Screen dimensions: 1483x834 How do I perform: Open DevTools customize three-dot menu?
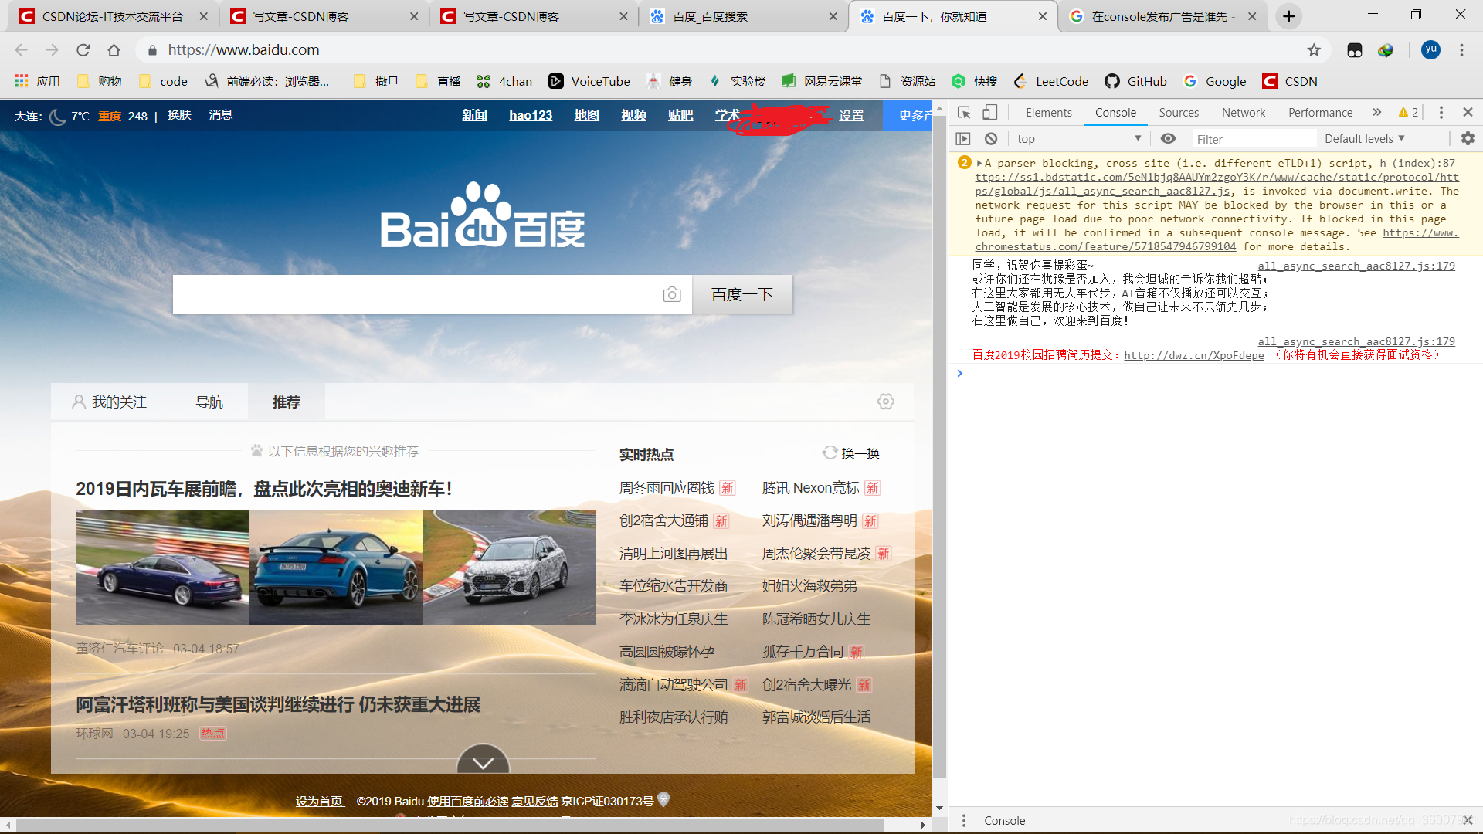pos(1441,113)
